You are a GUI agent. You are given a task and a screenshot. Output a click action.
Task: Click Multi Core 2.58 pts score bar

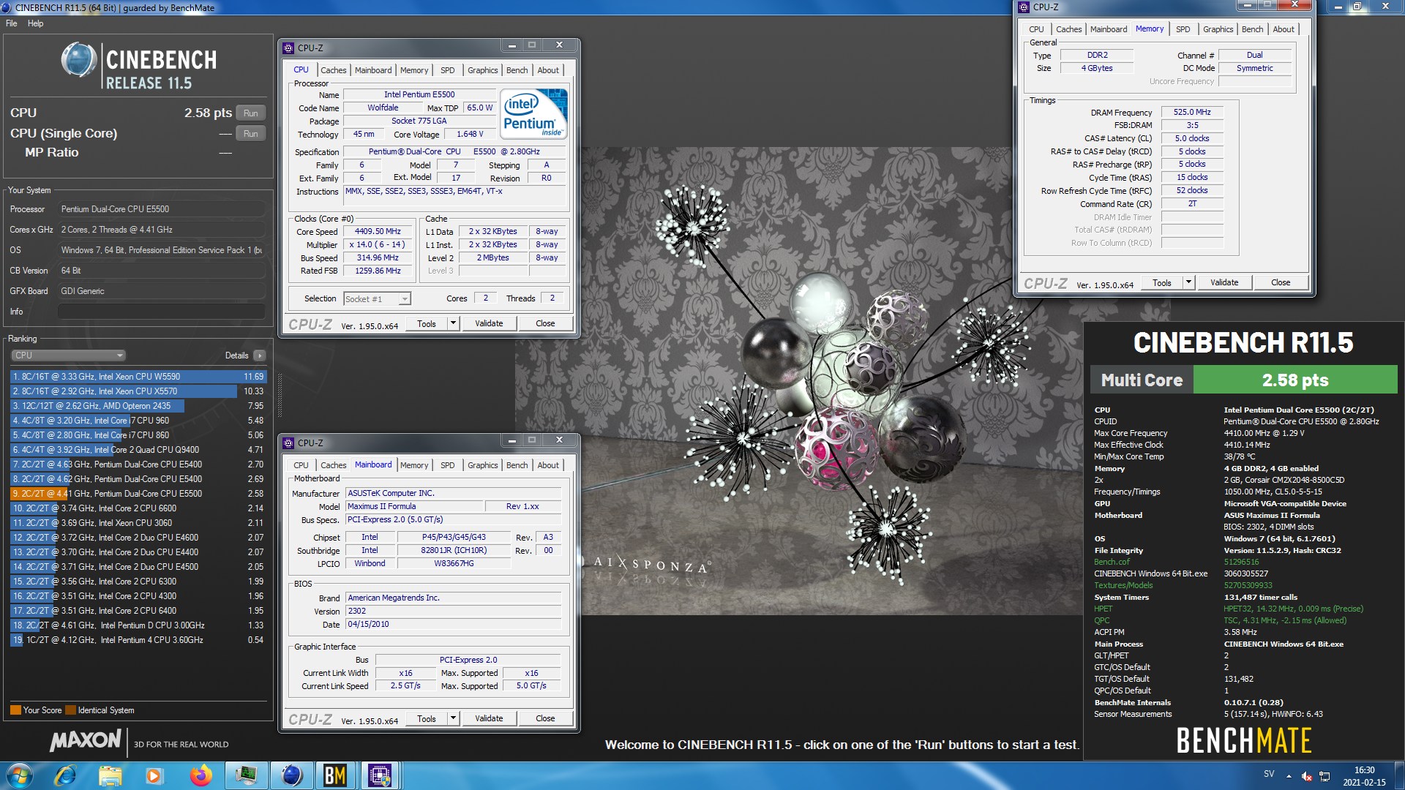point(1244,380)
